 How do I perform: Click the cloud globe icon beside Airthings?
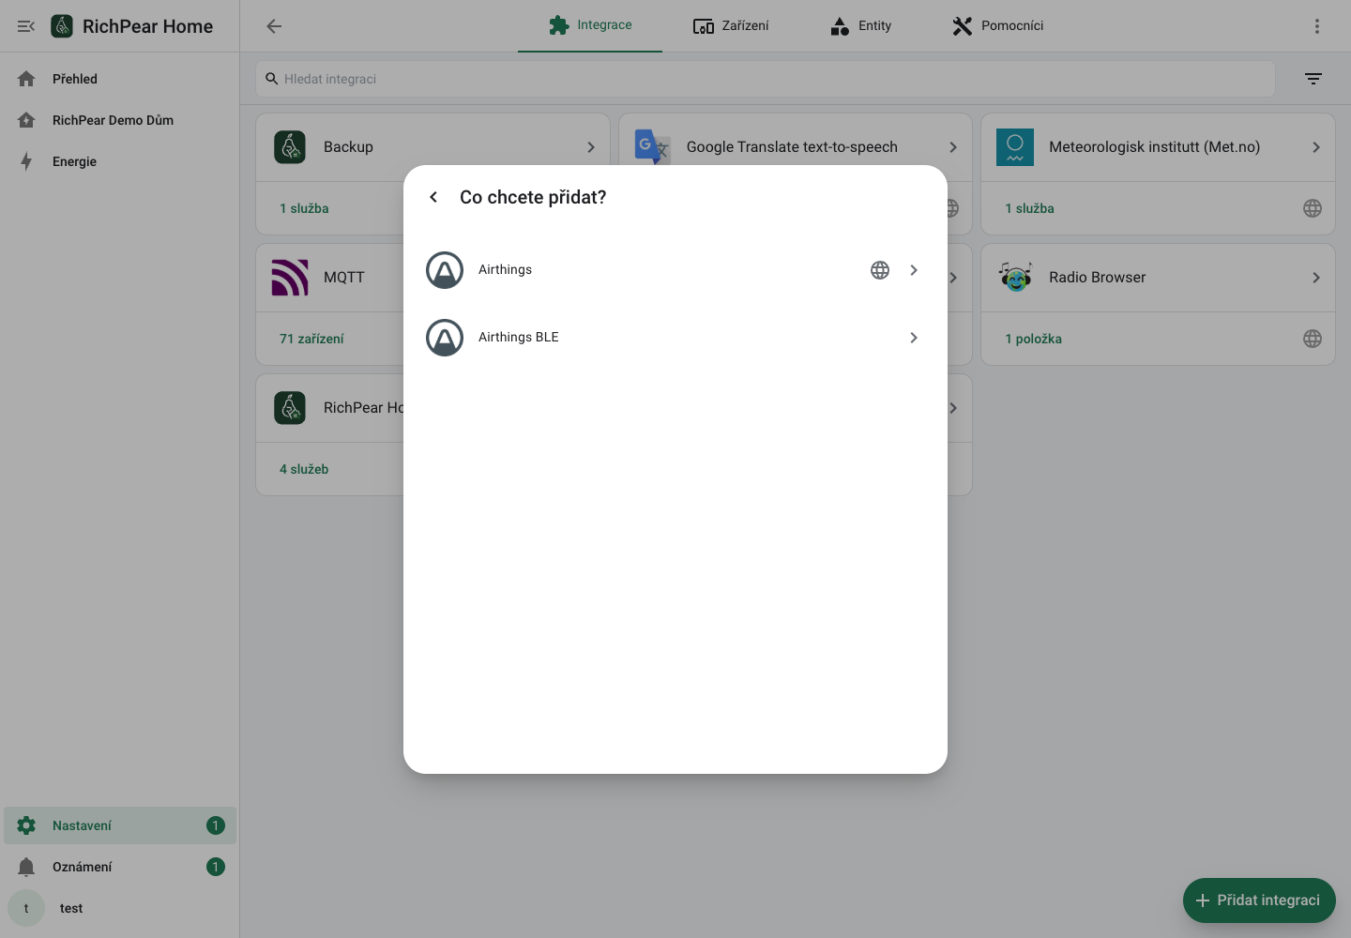point(880,270)
